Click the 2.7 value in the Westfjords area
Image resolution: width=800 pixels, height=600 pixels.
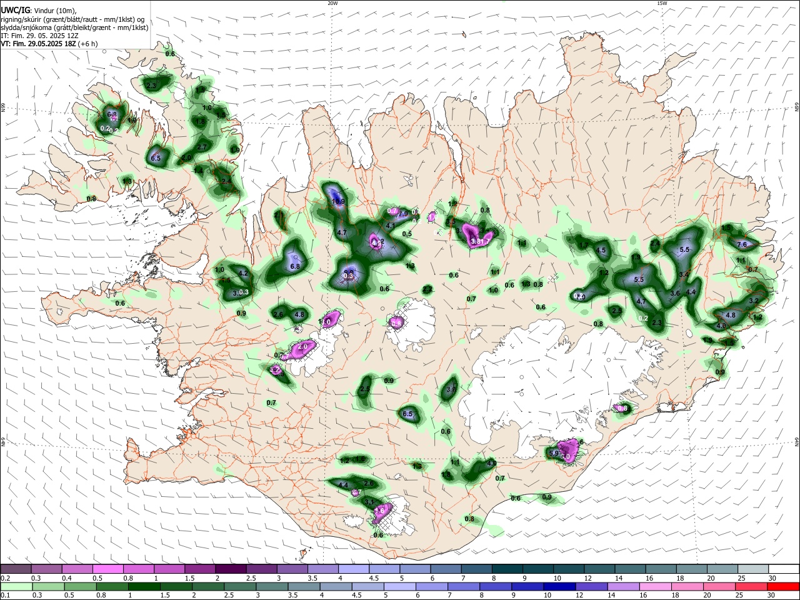click(x=202, y=147)
